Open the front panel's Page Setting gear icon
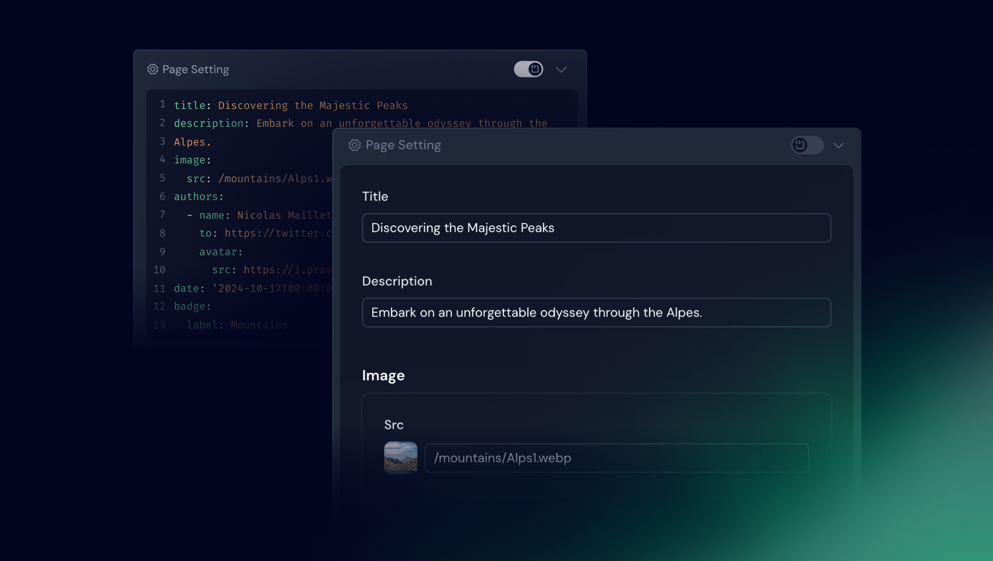The width and height of the screenshot is (993, 561). [x=355, y=145]
